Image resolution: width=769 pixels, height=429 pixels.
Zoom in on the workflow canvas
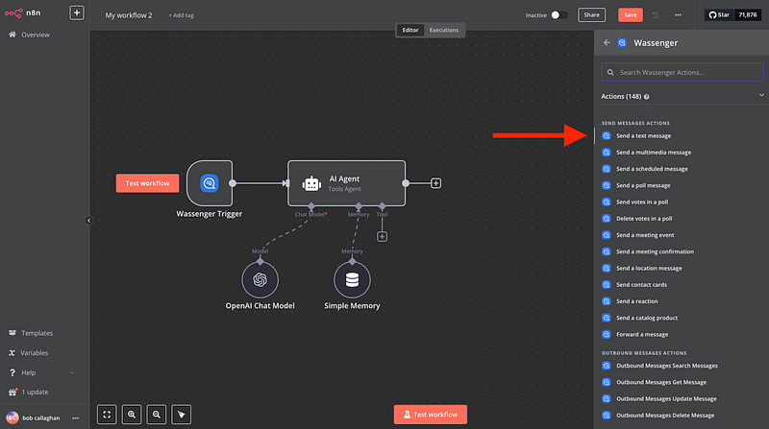[x=132, y=415]
